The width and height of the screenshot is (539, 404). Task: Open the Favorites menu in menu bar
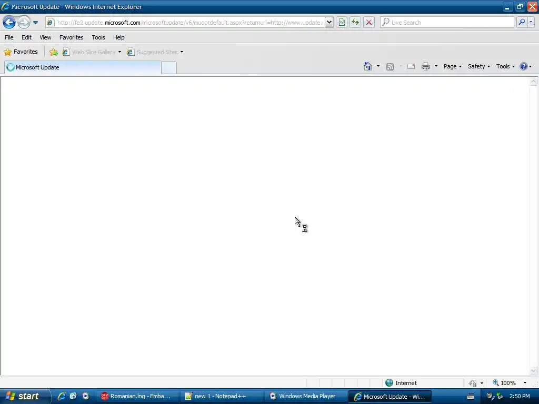pyautogui.click(x=72, y=37)
